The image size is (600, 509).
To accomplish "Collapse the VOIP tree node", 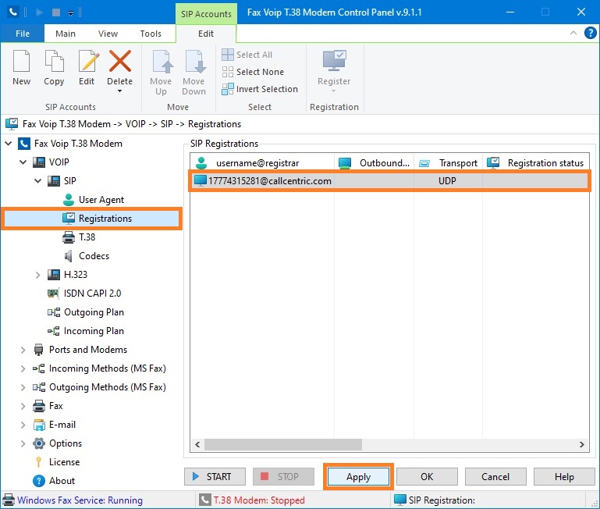I will (23, 162).
